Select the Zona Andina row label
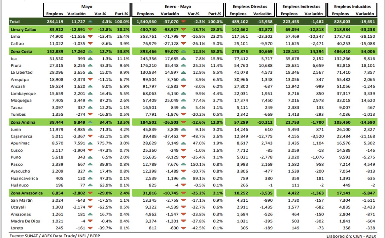 (22, 122)
